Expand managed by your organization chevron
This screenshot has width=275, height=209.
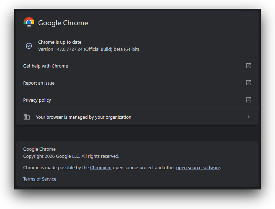click(249, 117)
